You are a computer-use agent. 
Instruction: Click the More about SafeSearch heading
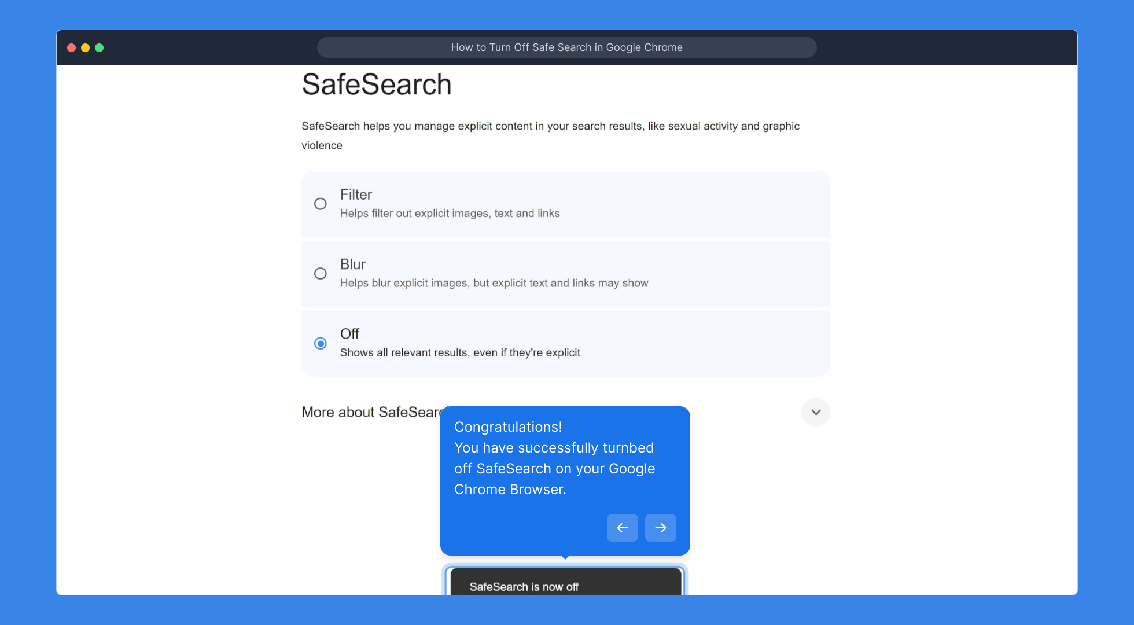(x=370, y=412)
